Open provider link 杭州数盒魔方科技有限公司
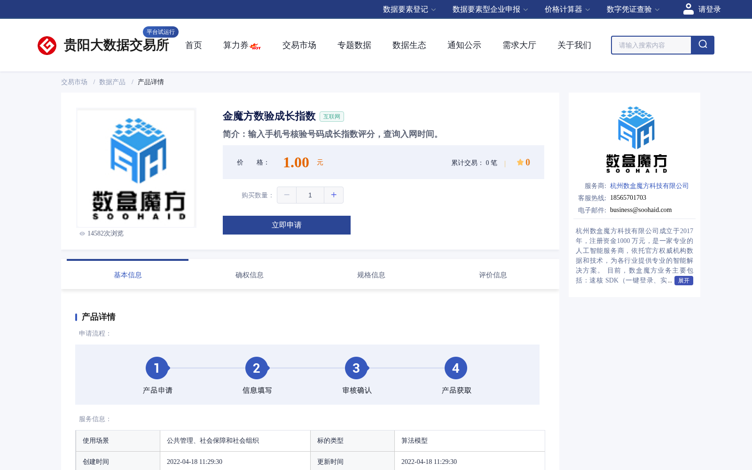 [x=650, y=186]
